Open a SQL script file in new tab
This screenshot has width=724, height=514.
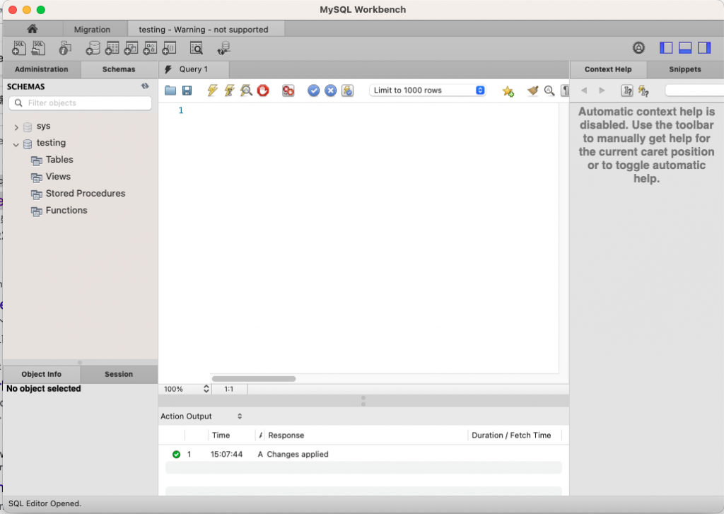pos(38,48)
